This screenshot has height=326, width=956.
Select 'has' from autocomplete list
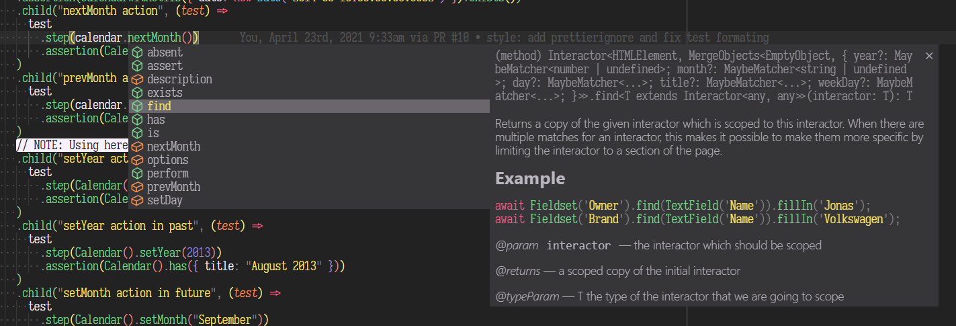pyautogui.click(x=156, y=120)
